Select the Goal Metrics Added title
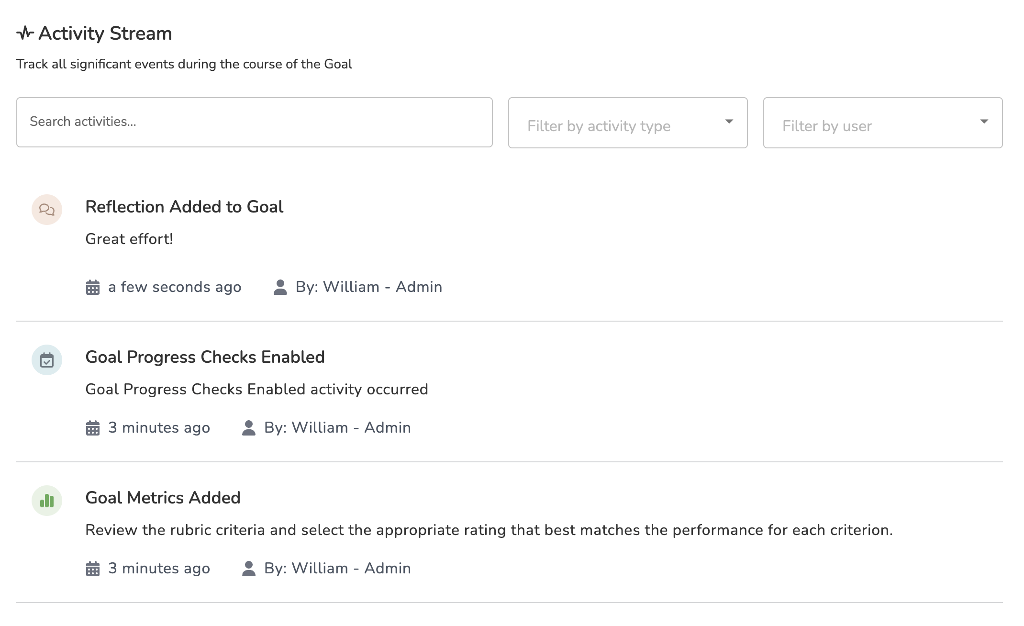The width and height of the screenshot is (1024, 626). [163, 498]
